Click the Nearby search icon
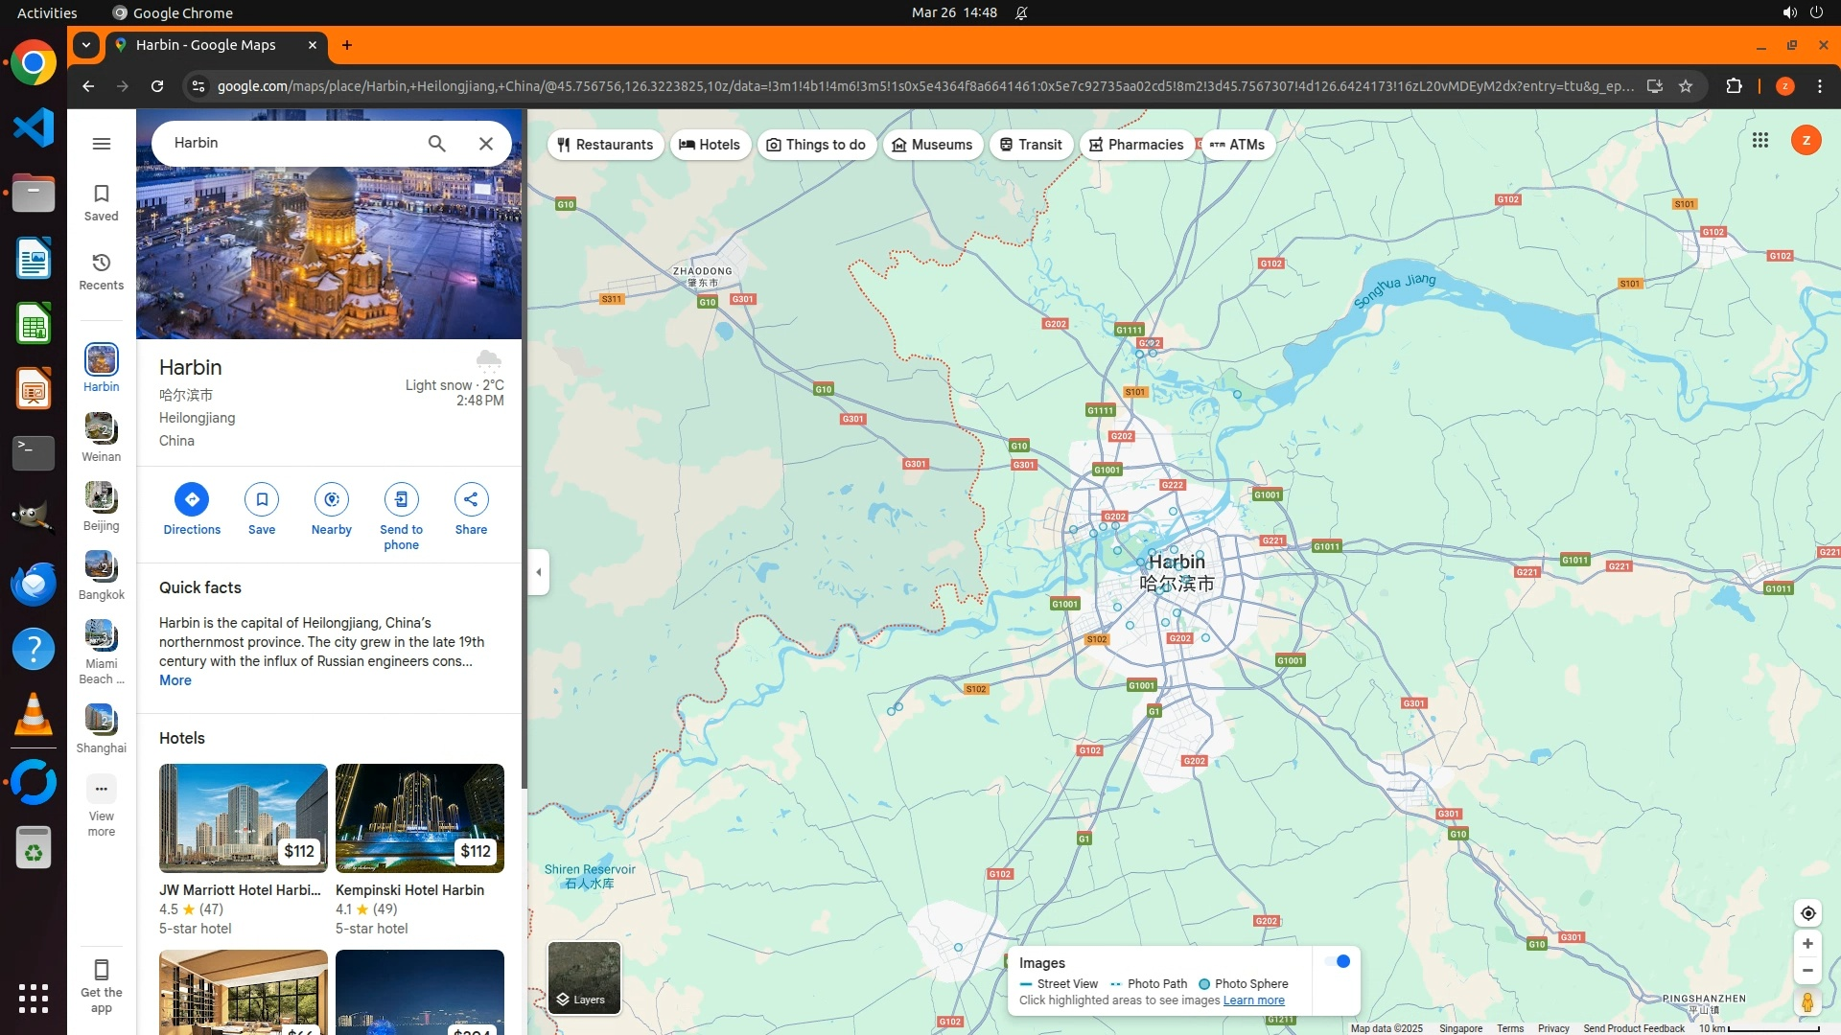The image size is (1841, 1035). point(332,499)
